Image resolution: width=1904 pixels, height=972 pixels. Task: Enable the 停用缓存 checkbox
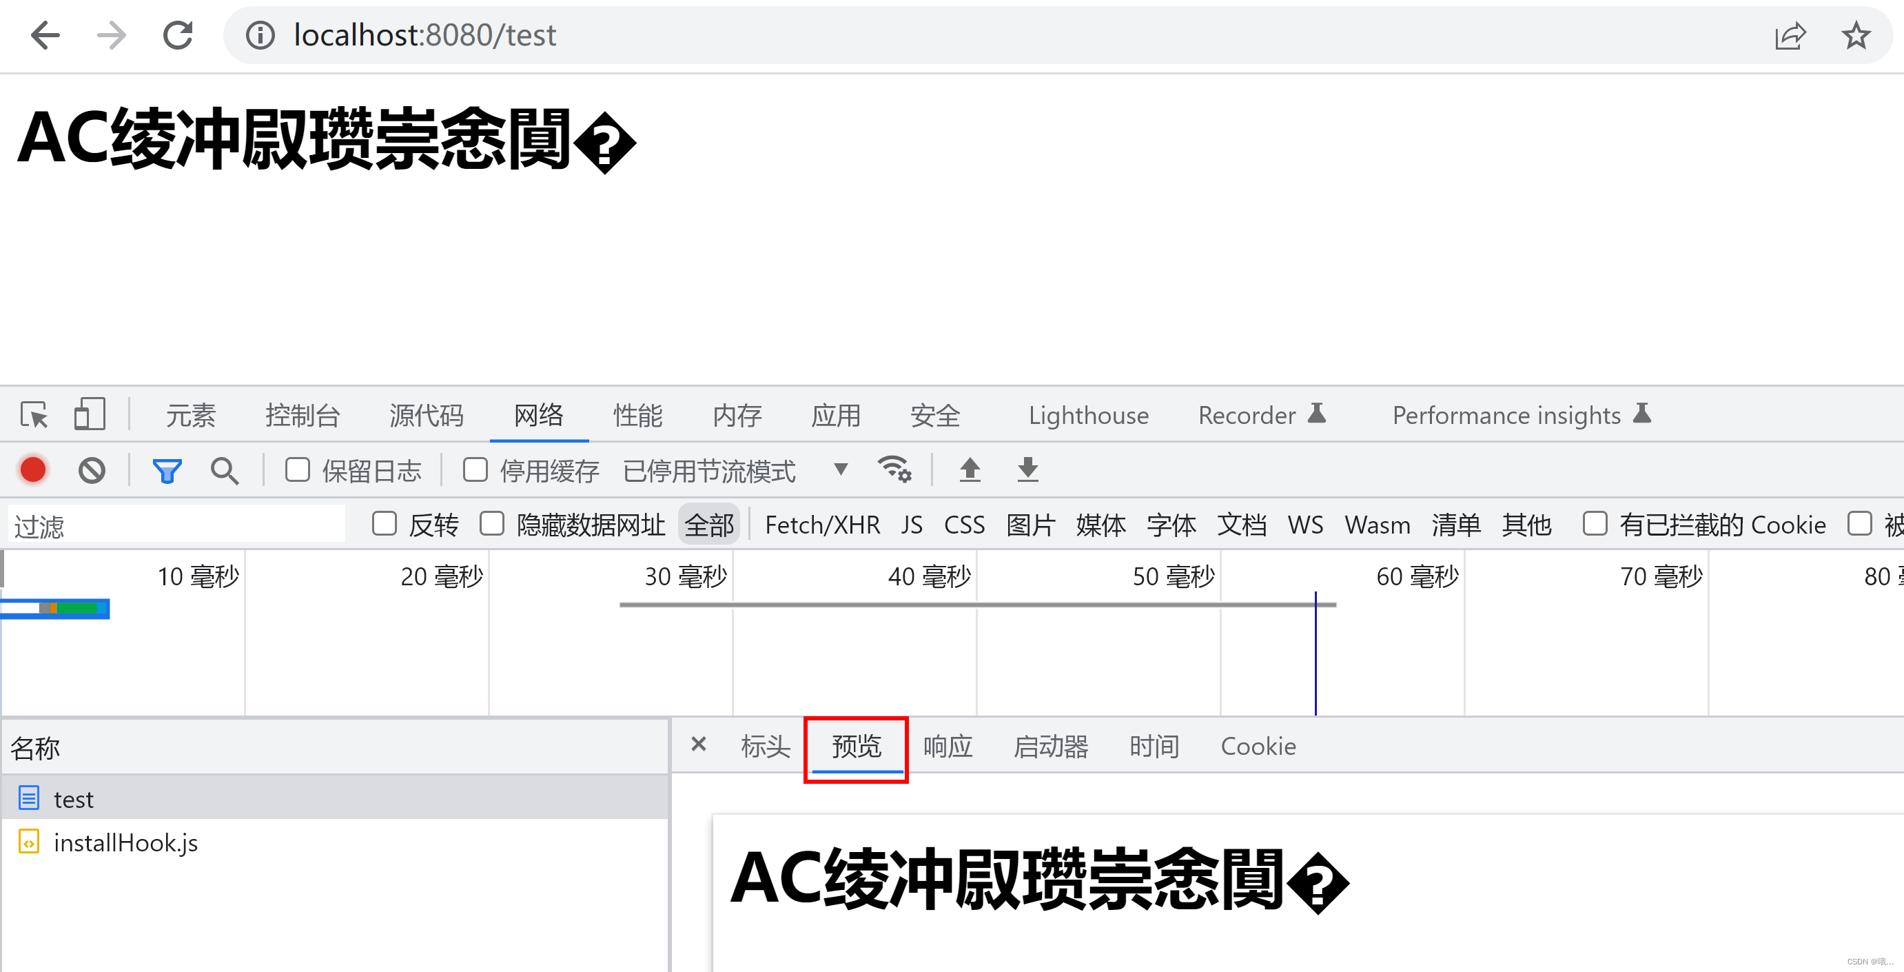click(x=475, y=470)
